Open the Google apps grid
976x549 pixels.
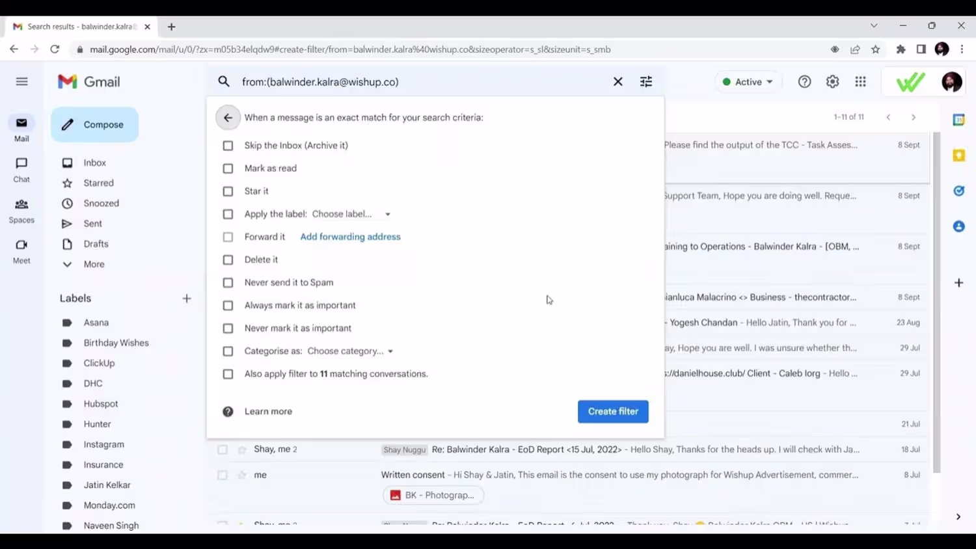click(860, 82)
